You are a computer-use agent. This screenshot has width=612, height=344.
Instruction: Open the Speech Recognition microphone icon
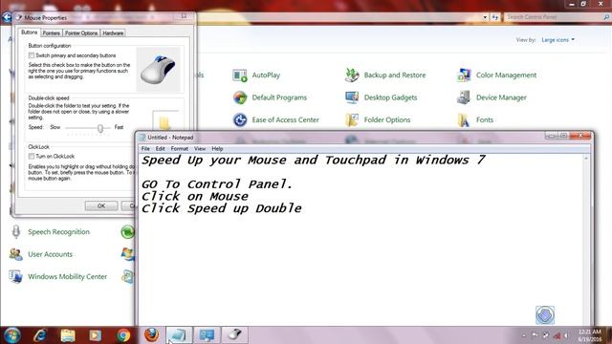16,231
